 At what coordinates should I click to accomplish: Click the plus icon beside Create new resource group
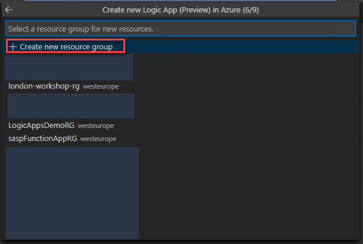coord(13,47)
